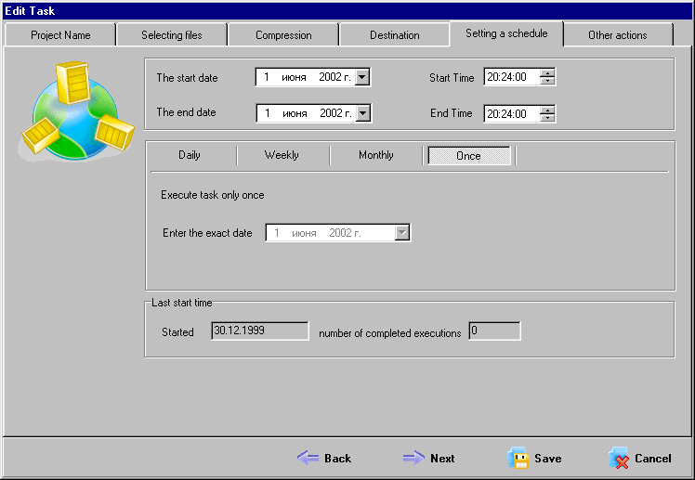Image resolution: width=695 pixels, height=480 pixels.
Task: Increase End Time with up spinner
Action: point(547,110)
